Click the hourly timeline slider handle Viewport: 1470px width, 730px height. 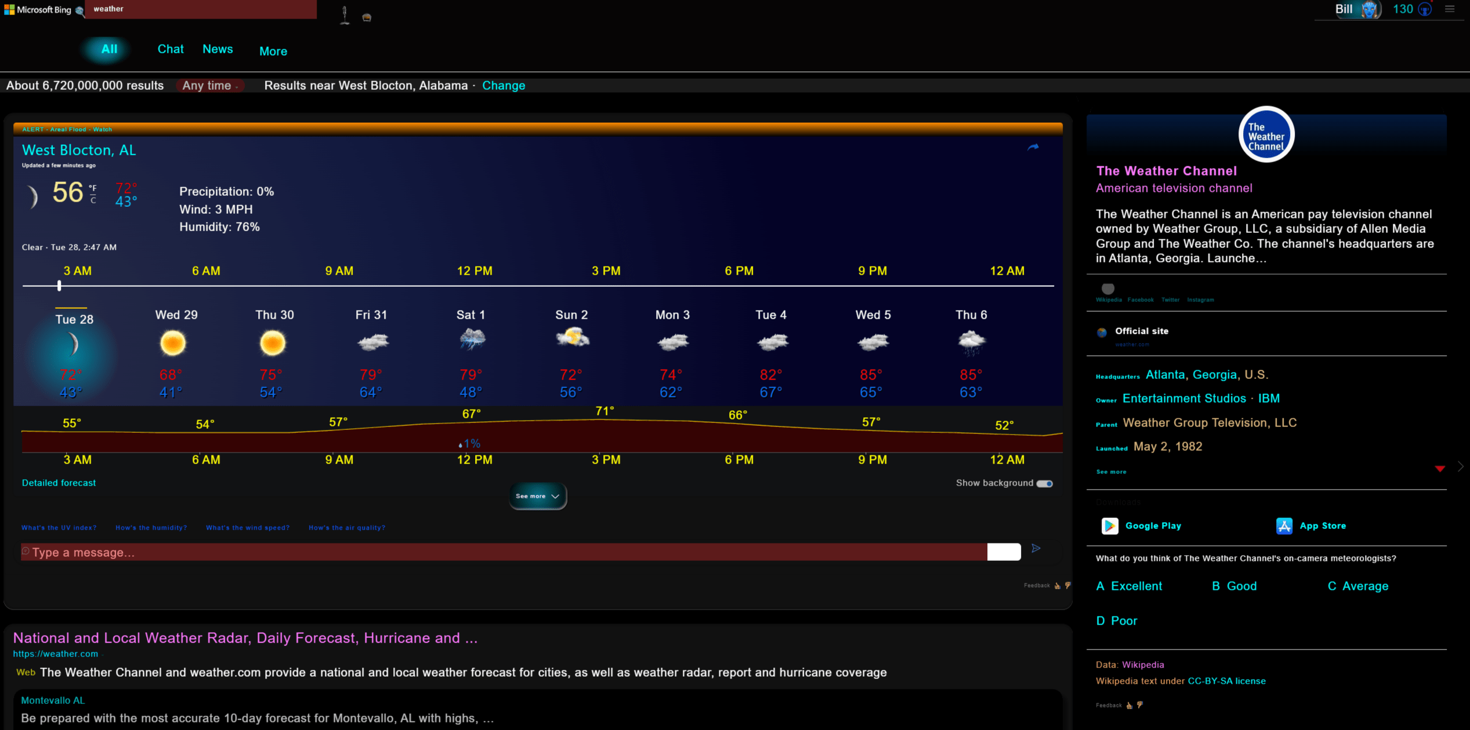click(59, 286)
